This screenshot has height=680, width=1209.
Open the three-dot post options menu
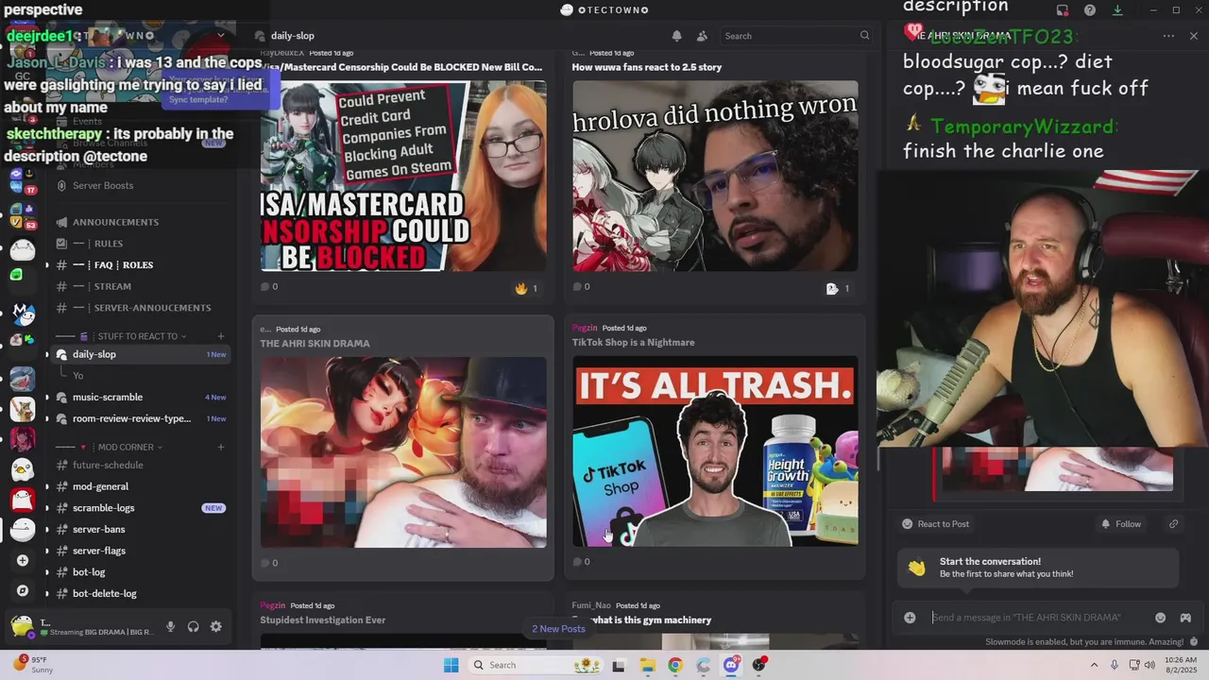1168,36
